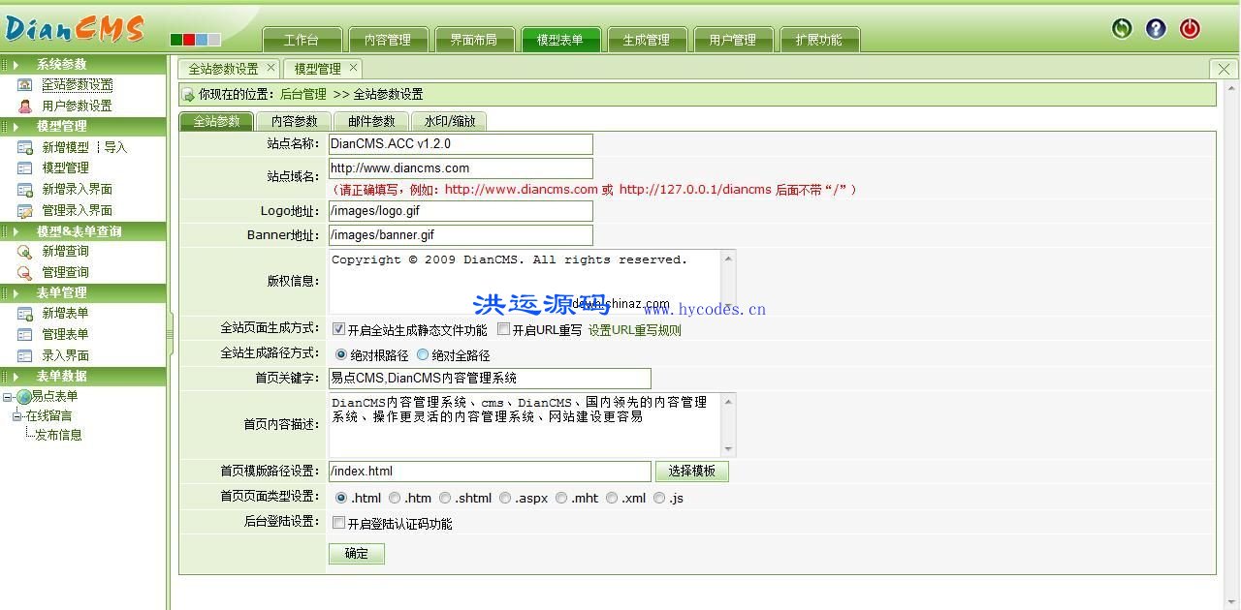The image size is (1241, 610).
Task: Choose the green theme color swatch
Action: [176, 40]
